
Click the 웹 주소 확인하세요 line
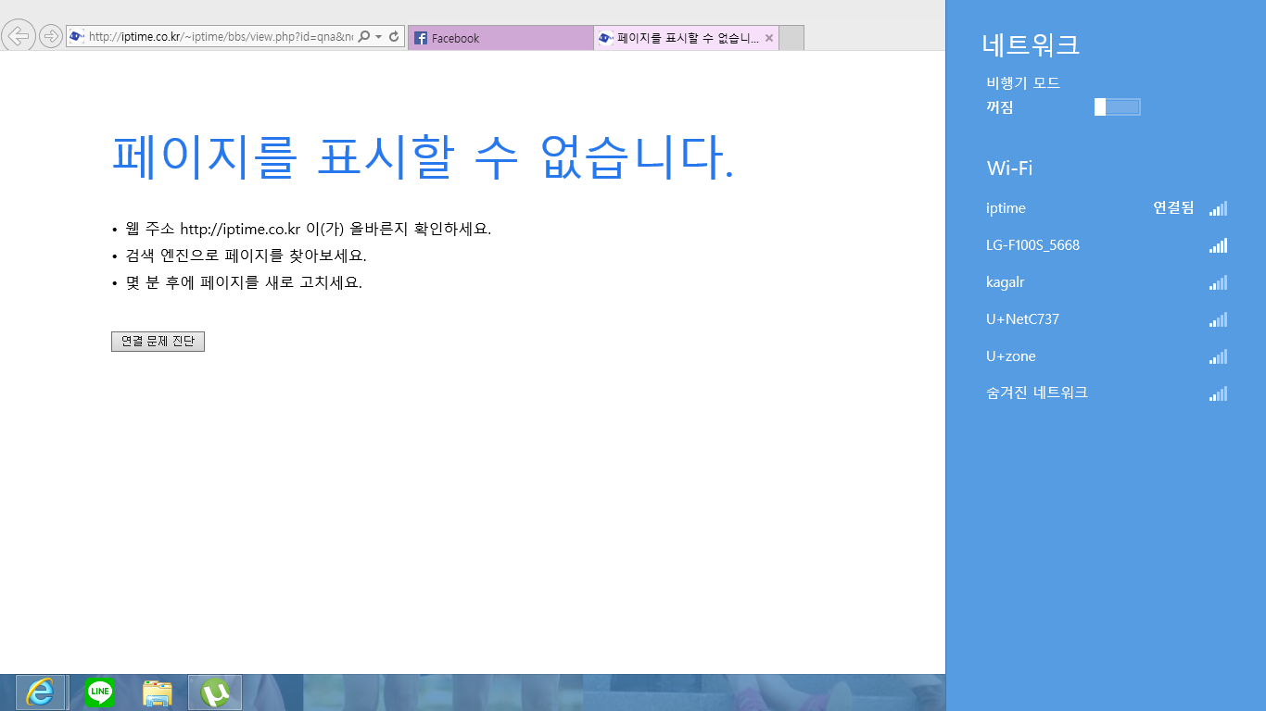click(x=309, y=229)
